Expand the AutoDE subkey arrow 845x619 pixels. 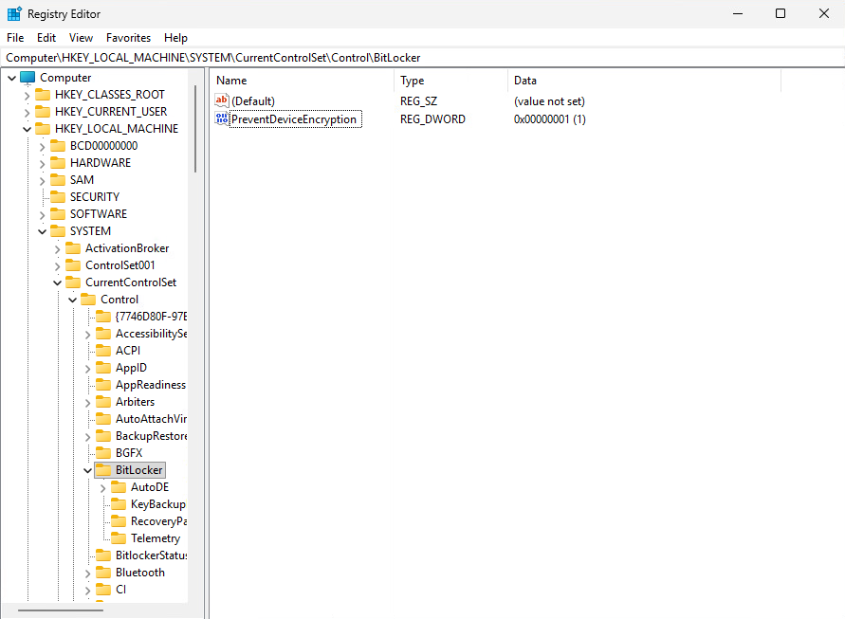tap(102, 487)
